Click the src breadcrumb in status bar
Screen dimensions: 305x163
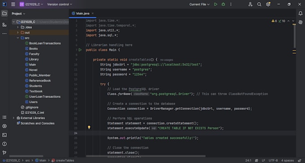[28, 160]
